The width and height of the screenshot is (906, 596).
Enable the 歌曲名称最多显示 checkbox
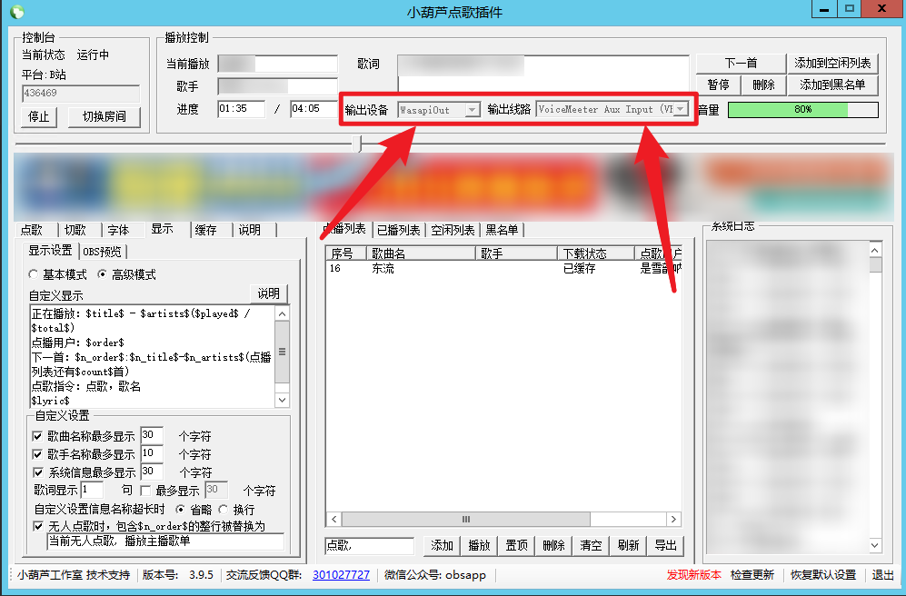(x=37, y=436)
